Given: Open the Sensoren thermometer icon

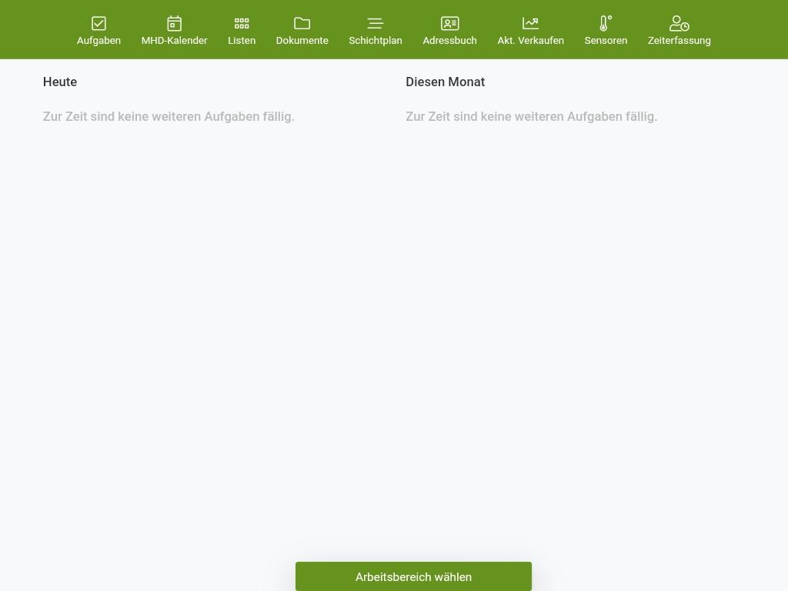Looking at the screenshot, I should (x=606, y=23).
